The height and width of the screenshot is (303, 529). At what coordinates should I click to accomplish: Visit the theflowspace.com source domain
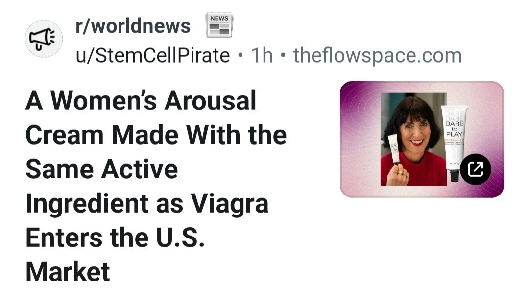pyautogui.click(x=377, y=56)
